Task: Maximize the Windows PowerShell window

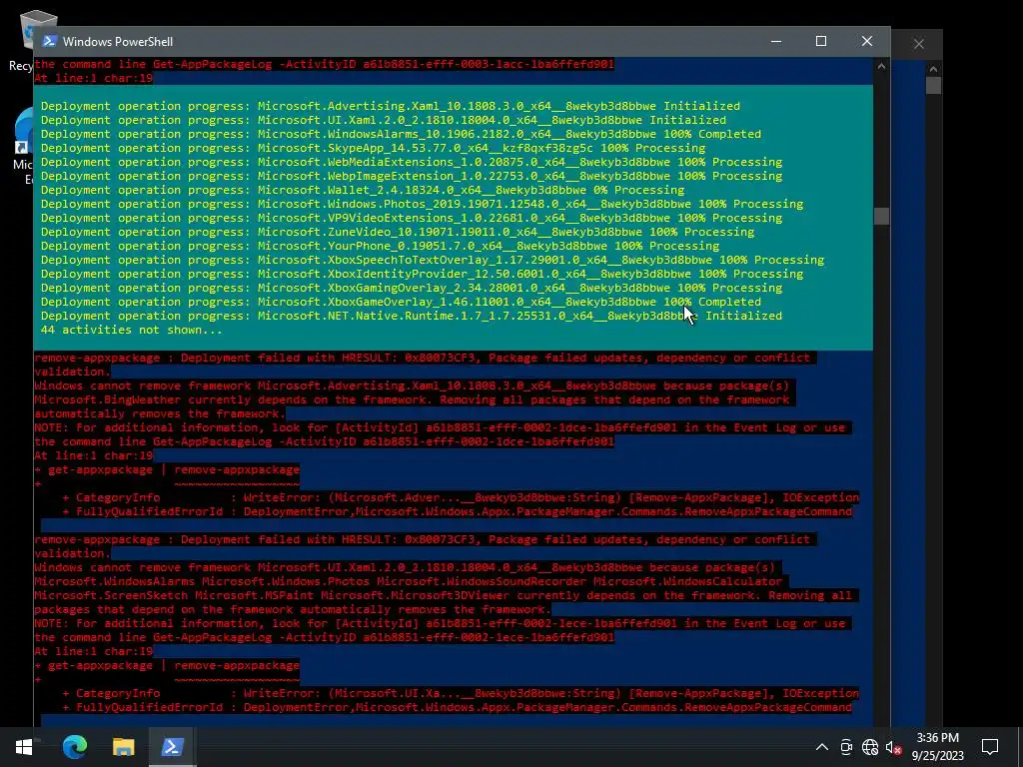Action: 821,41
